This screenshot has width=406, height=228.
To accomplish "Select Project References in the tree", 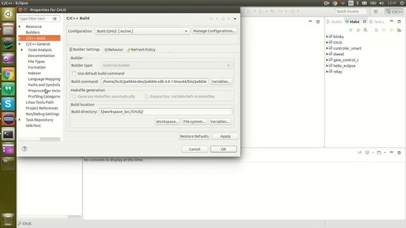I will coord(42,108).
